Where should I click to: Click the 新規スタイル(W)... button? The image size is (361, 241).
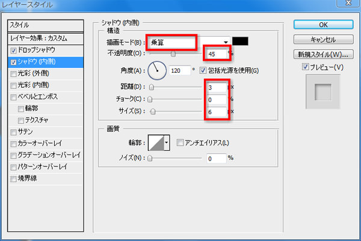point(323,55)
